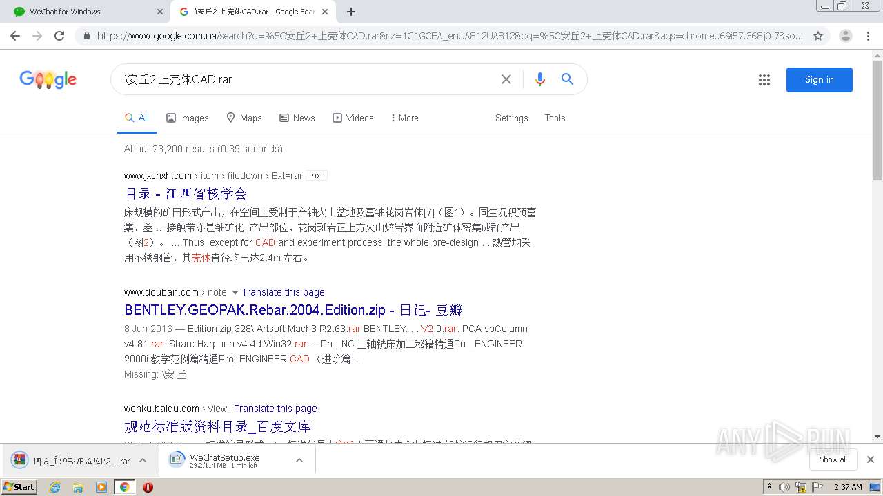883x496 pixels.
Task: Open the volume speaker tray icon
Action: (x=784, y=487)
